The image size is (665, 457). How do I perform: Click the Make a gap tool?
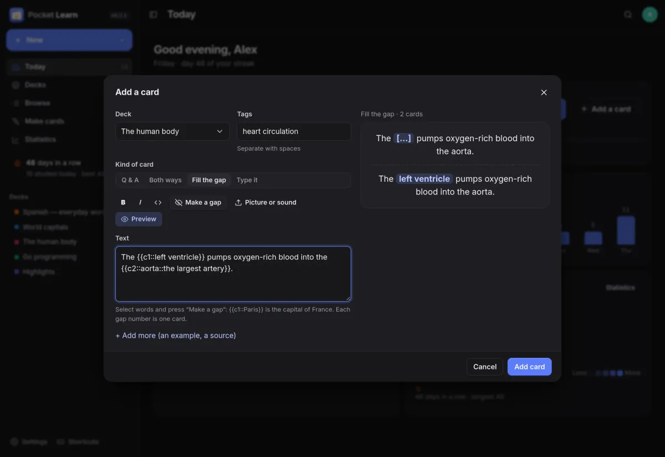click(x=198, y=203)
